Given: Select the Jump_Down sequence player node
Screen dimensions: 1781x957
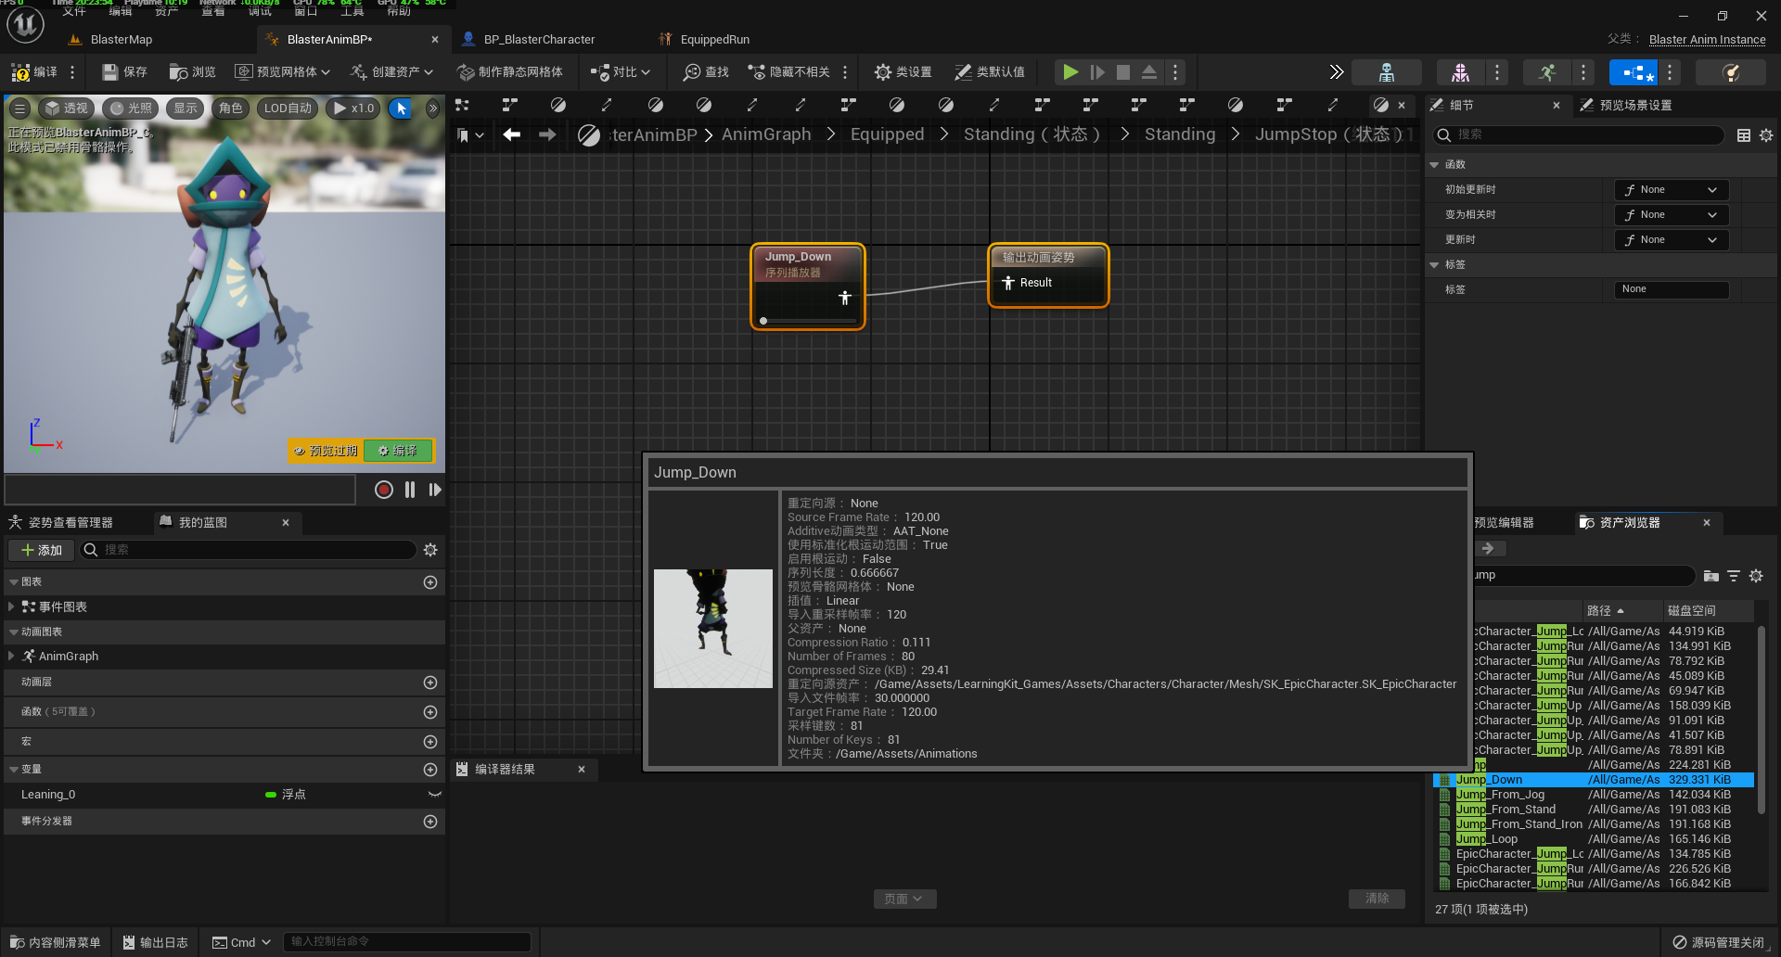Looking at the screenshot, I should pos(808,287).
